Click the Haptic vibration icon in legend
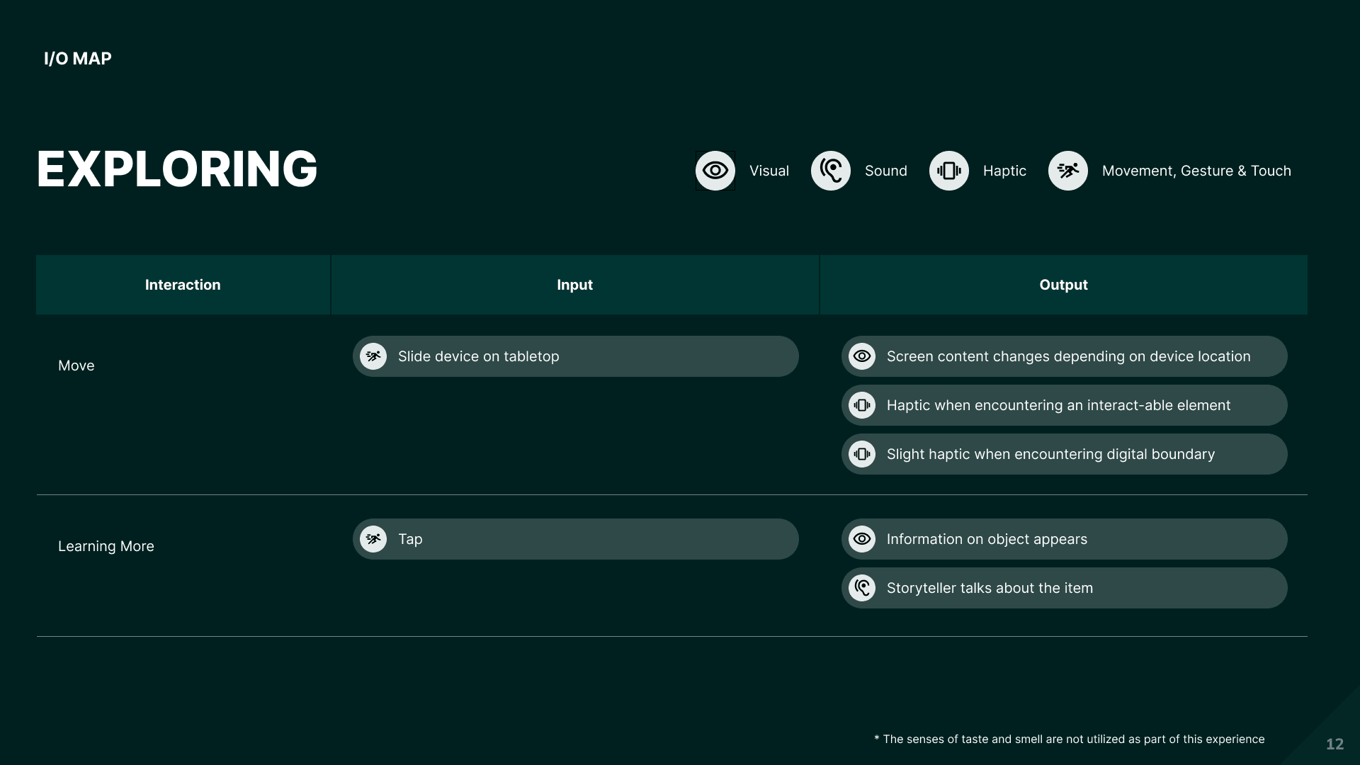This screenshot has height=765, width=1360. (x=948, y=171)
